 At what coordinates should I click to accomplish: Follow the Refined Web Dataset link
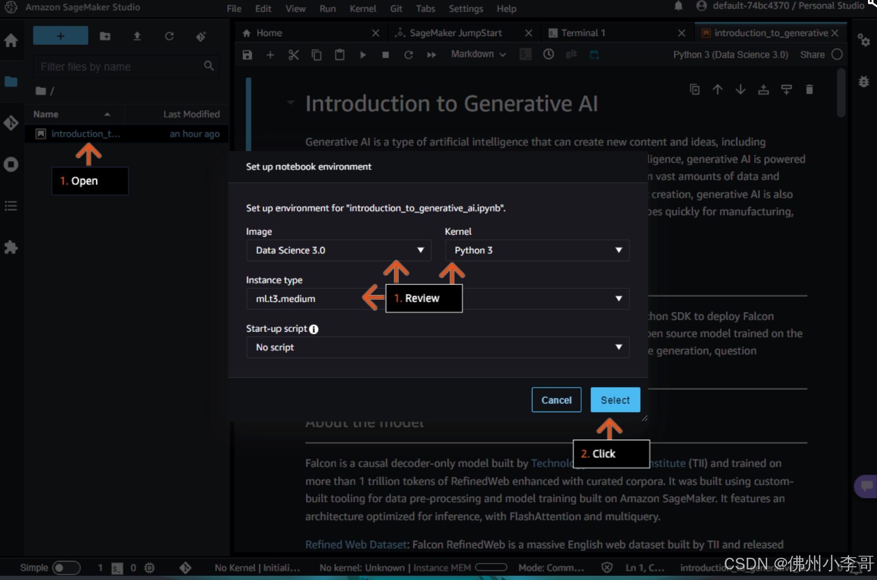[x=357, y=545]
